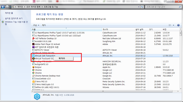Click the horizontal scrollbar left arrow
This screenshot has height=102, width=183.
[x=32, y=91]
